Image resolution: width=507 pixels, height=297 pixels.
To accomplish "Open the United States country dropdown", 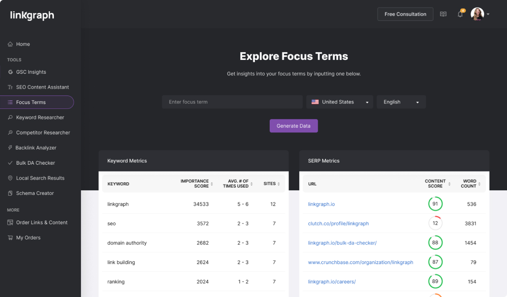I will pos(339,102).
